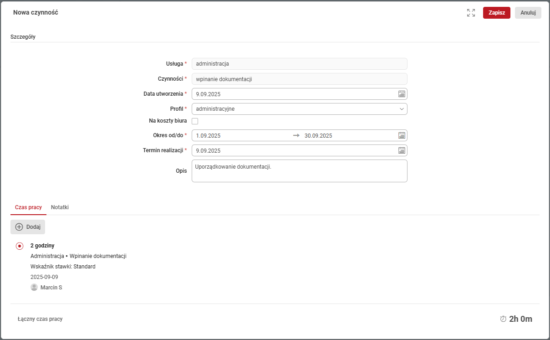The image size is (550, 340).
Task: Select the 2 godziny entry radio button
Action: click(20, 246)
